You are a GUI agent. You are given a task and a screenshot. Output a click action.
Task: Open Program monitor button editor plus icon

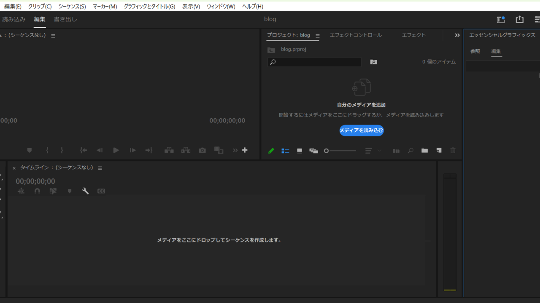(245, 150)
